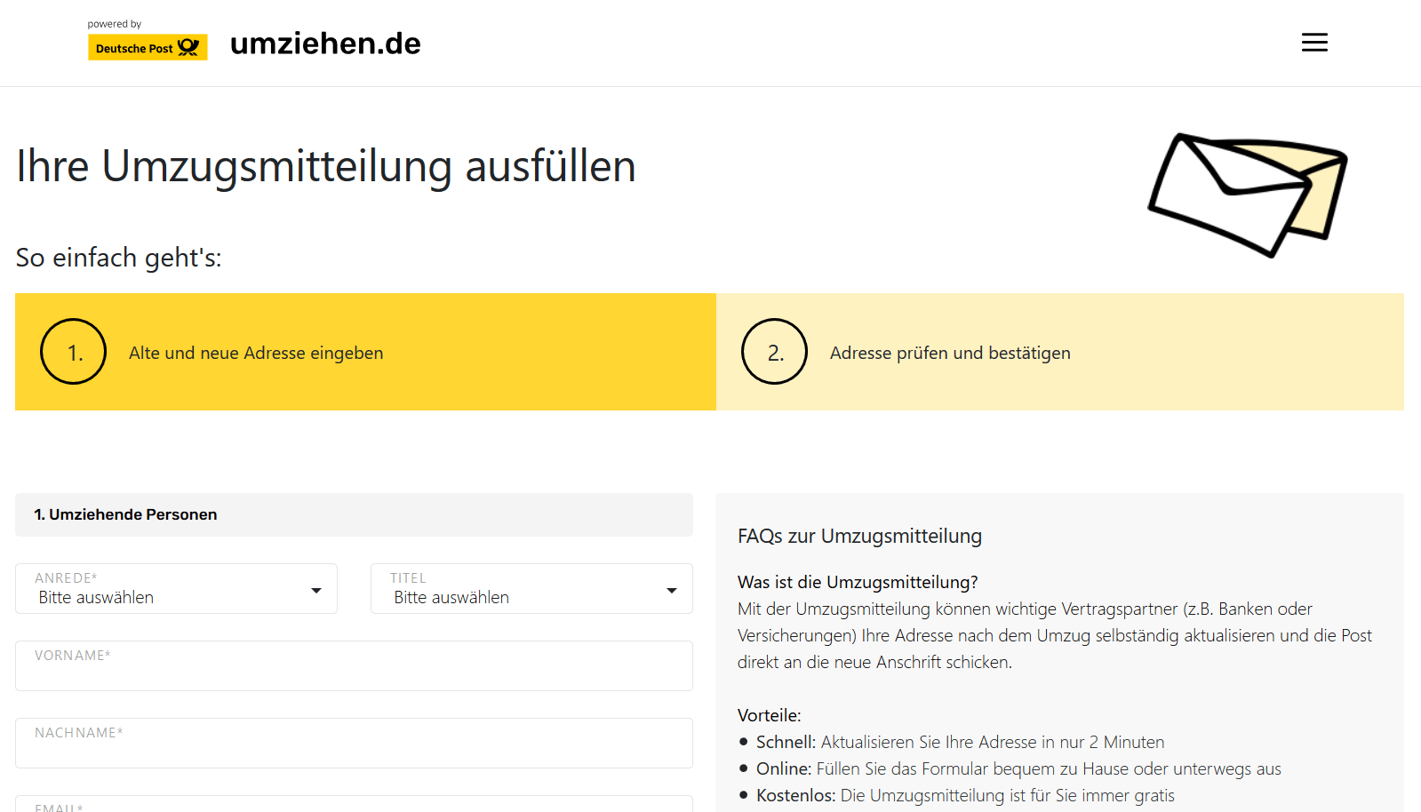Focus the Nachname input field
This screenshot has height=812, width=1421.
(354, 743)
